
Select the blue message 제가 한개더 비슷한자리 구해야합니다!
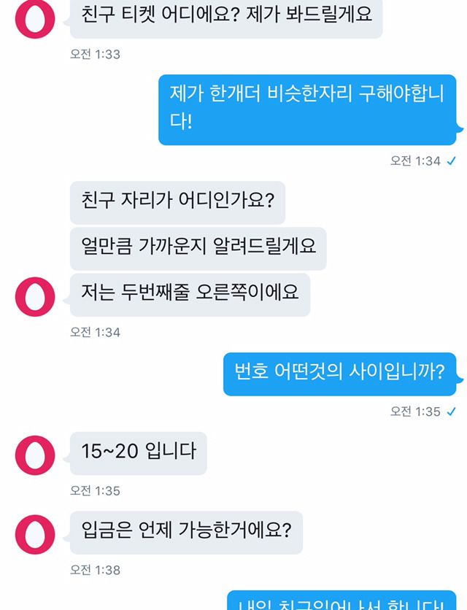pyautogui.click(x=307, y=109)
